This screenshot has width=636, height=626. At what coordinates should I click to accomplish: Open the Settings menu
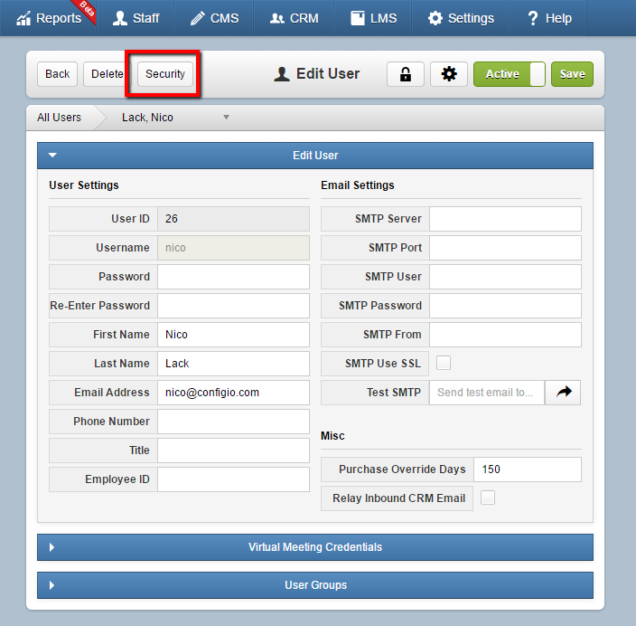461,18
